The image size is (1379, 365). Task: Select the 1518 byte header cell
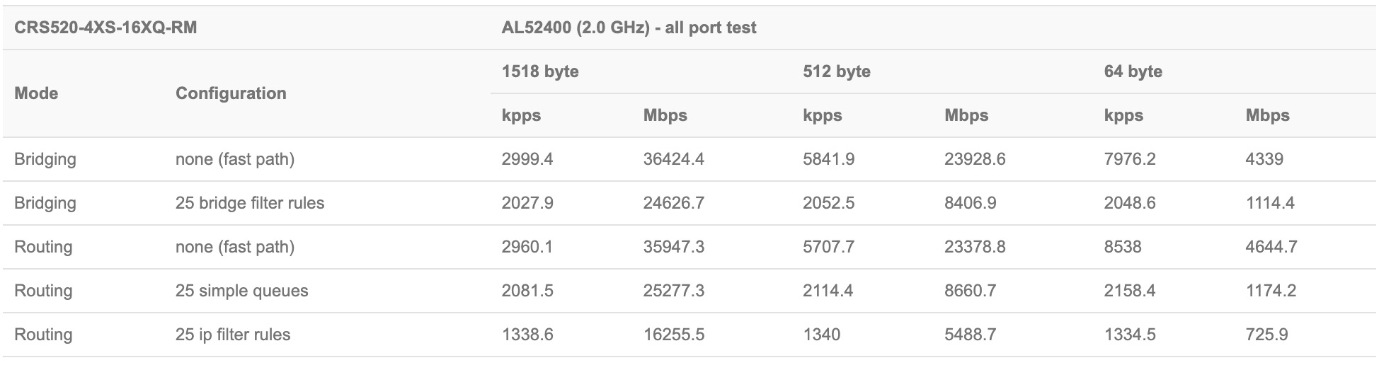point(540,71)
